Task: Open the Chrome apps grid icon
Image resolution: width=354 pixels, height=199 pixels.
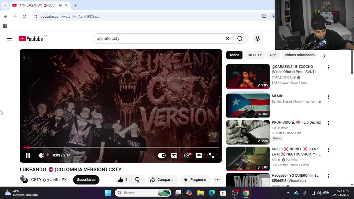Action: pos(5,26)
